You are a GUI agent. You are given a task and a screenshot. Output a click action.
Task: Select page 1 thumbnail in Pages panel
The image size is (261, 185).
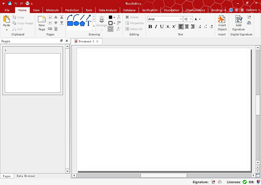pos(33,73)
